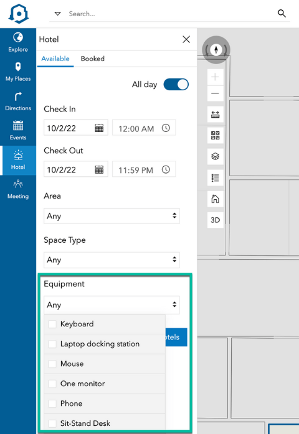The height and width of the screenshot is (434, 299).
Task: Click the Search input field
Action: click(x=170, y=14)
